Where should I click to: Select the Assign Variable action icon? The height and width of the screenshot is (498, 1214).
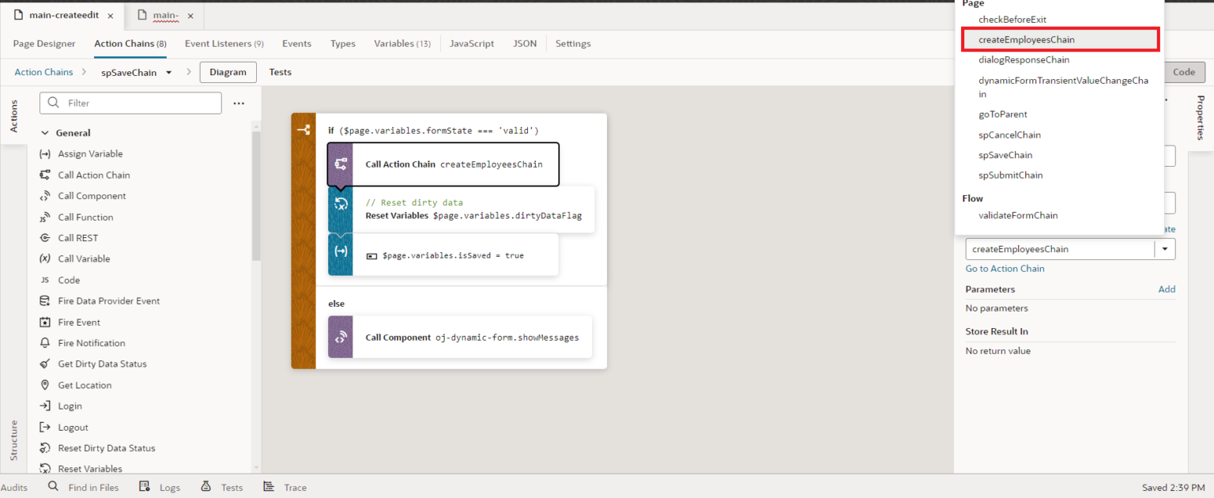pyautogui.click(x=45, y=153)
